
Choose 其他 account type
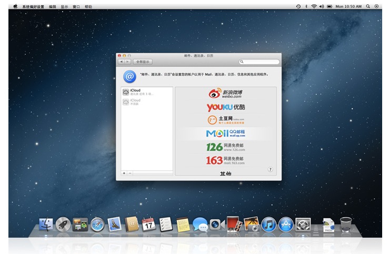click(225, 173)
